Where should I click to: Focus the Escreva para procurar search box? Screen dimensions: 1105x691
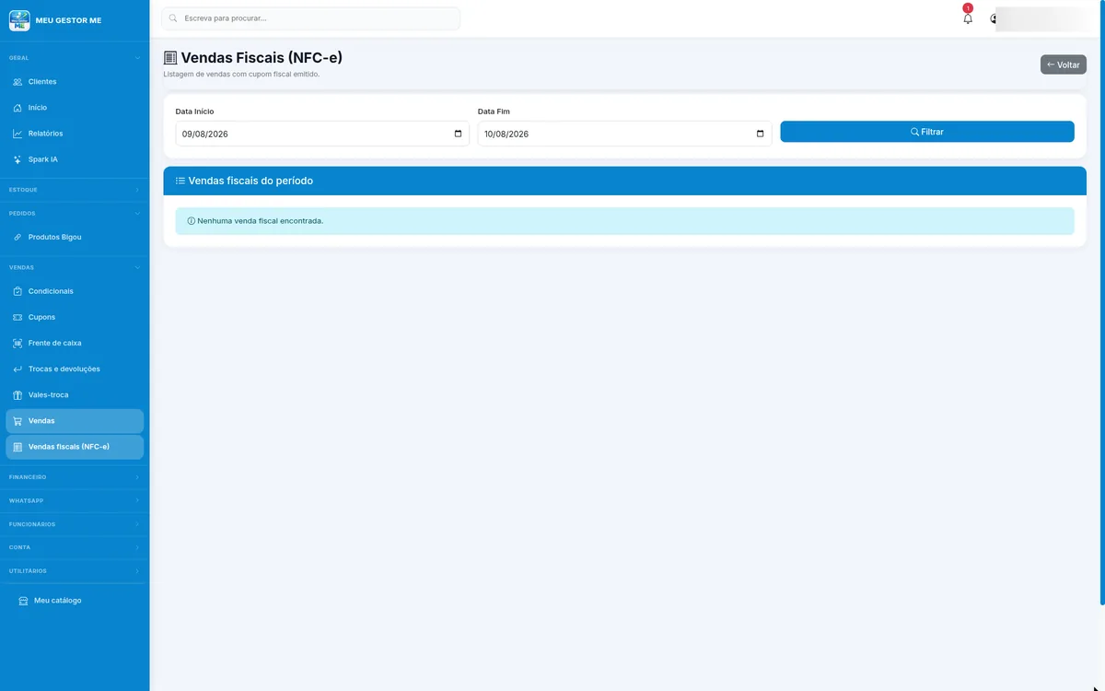click(310, 18)
